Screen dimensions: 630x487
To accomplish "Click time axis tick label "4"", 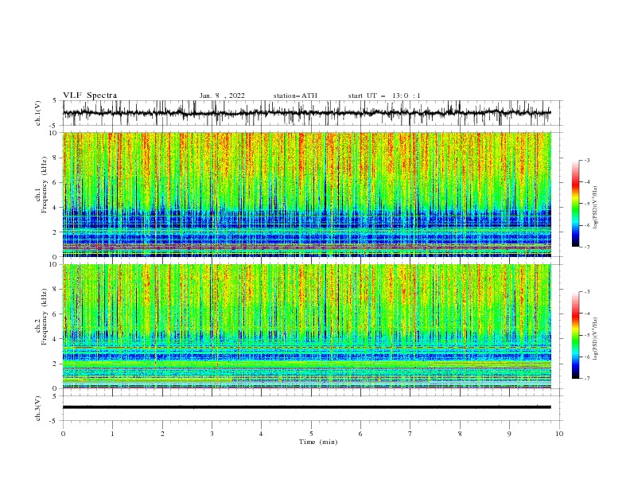I will [x=262, y=434].
